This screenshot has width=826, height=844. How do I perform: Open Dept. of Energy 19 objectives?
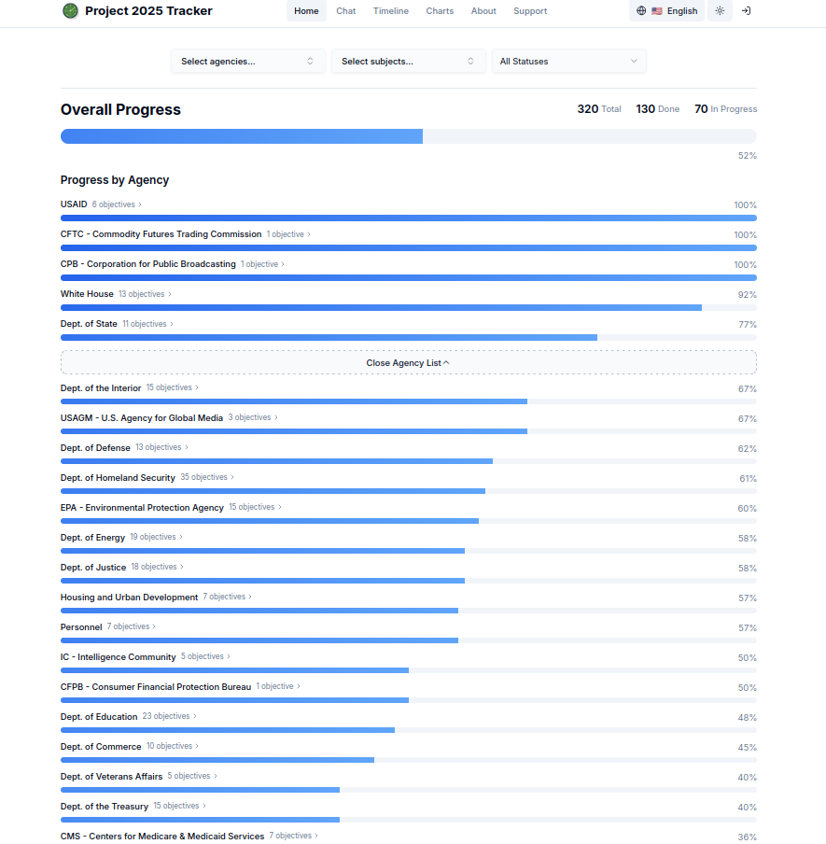click(x=156, y=537)
